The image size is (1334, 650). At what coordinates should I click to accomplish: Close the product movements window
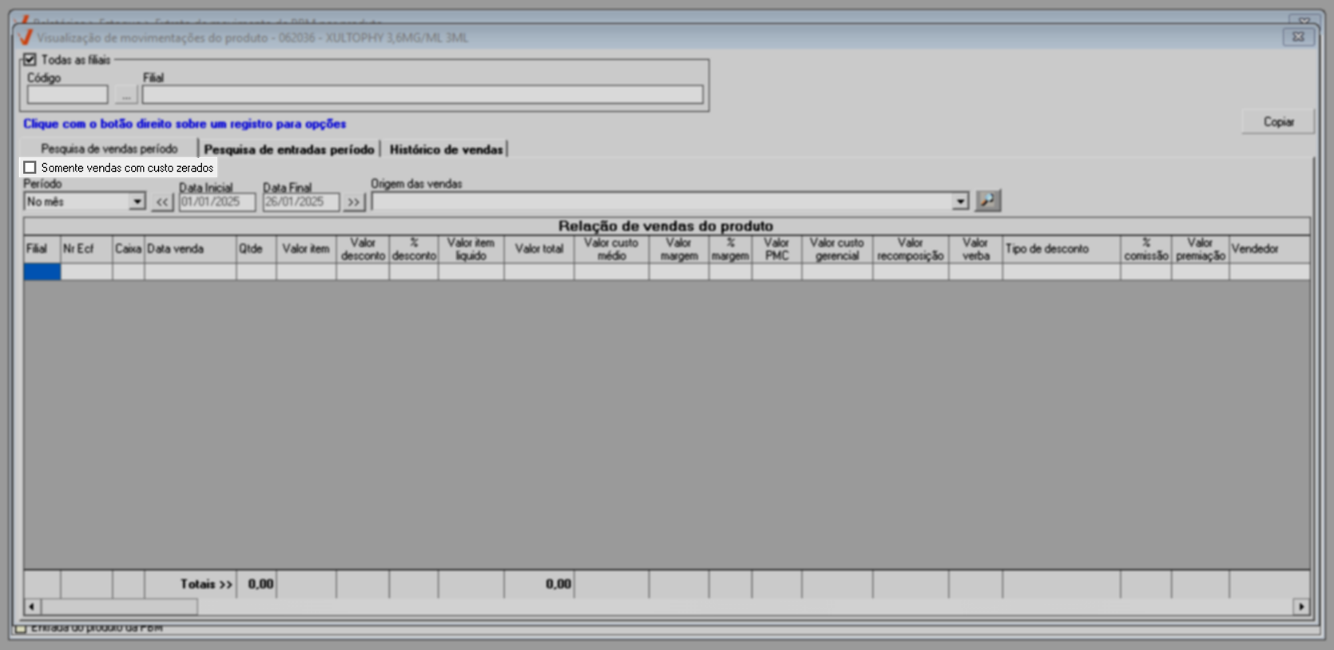pos(1298,37)
